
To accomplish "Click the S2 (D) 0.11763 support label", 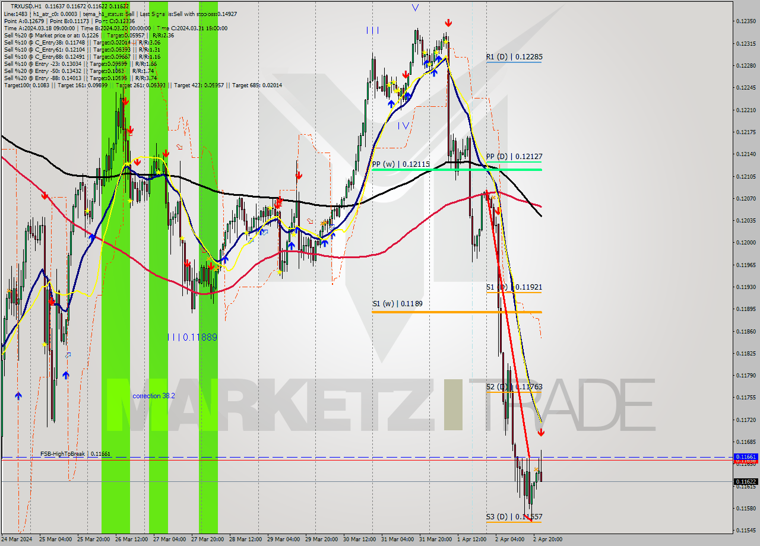I will click(x=514, y=387).
